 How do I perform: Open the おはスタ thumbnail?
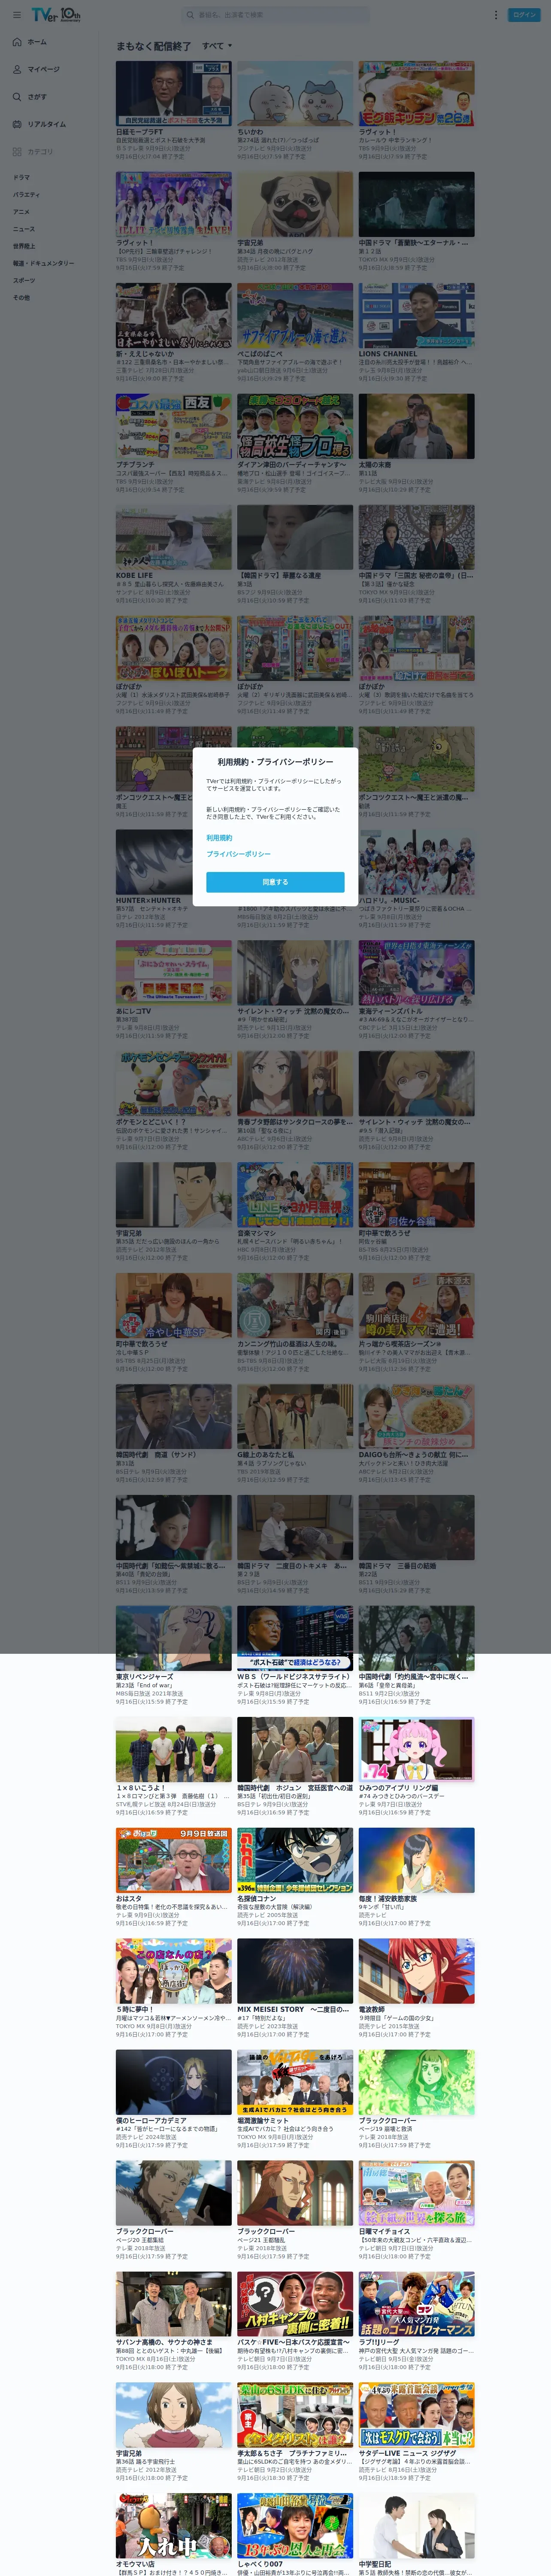pos(173,1860)
